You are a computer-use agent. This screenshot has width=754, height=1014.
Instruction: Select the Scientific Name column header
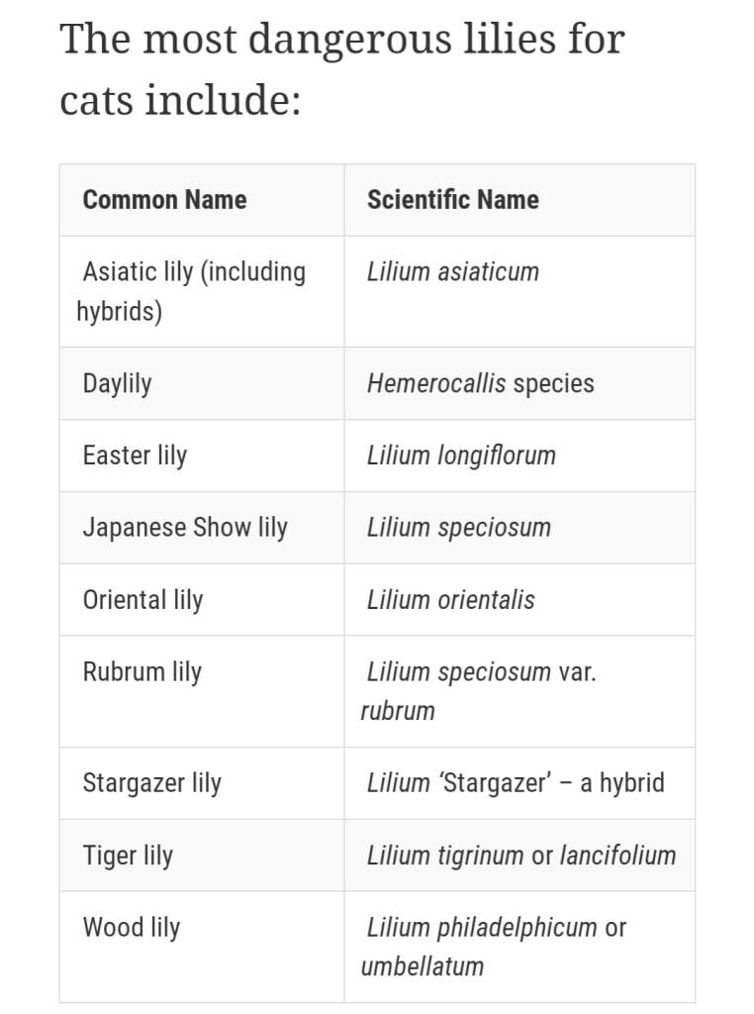(452, 200)
